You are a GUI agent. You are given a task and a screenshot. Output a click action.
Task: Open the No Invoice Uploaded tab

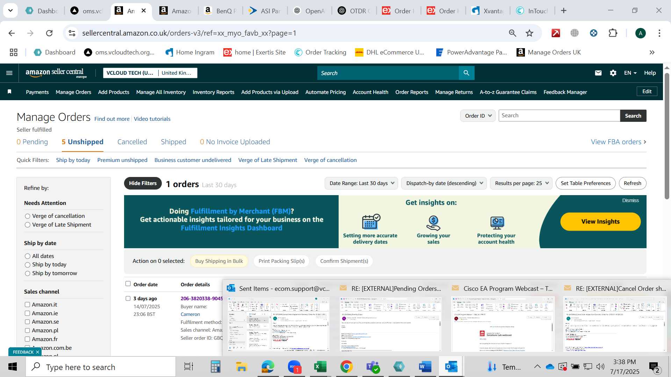click(235, 142)
